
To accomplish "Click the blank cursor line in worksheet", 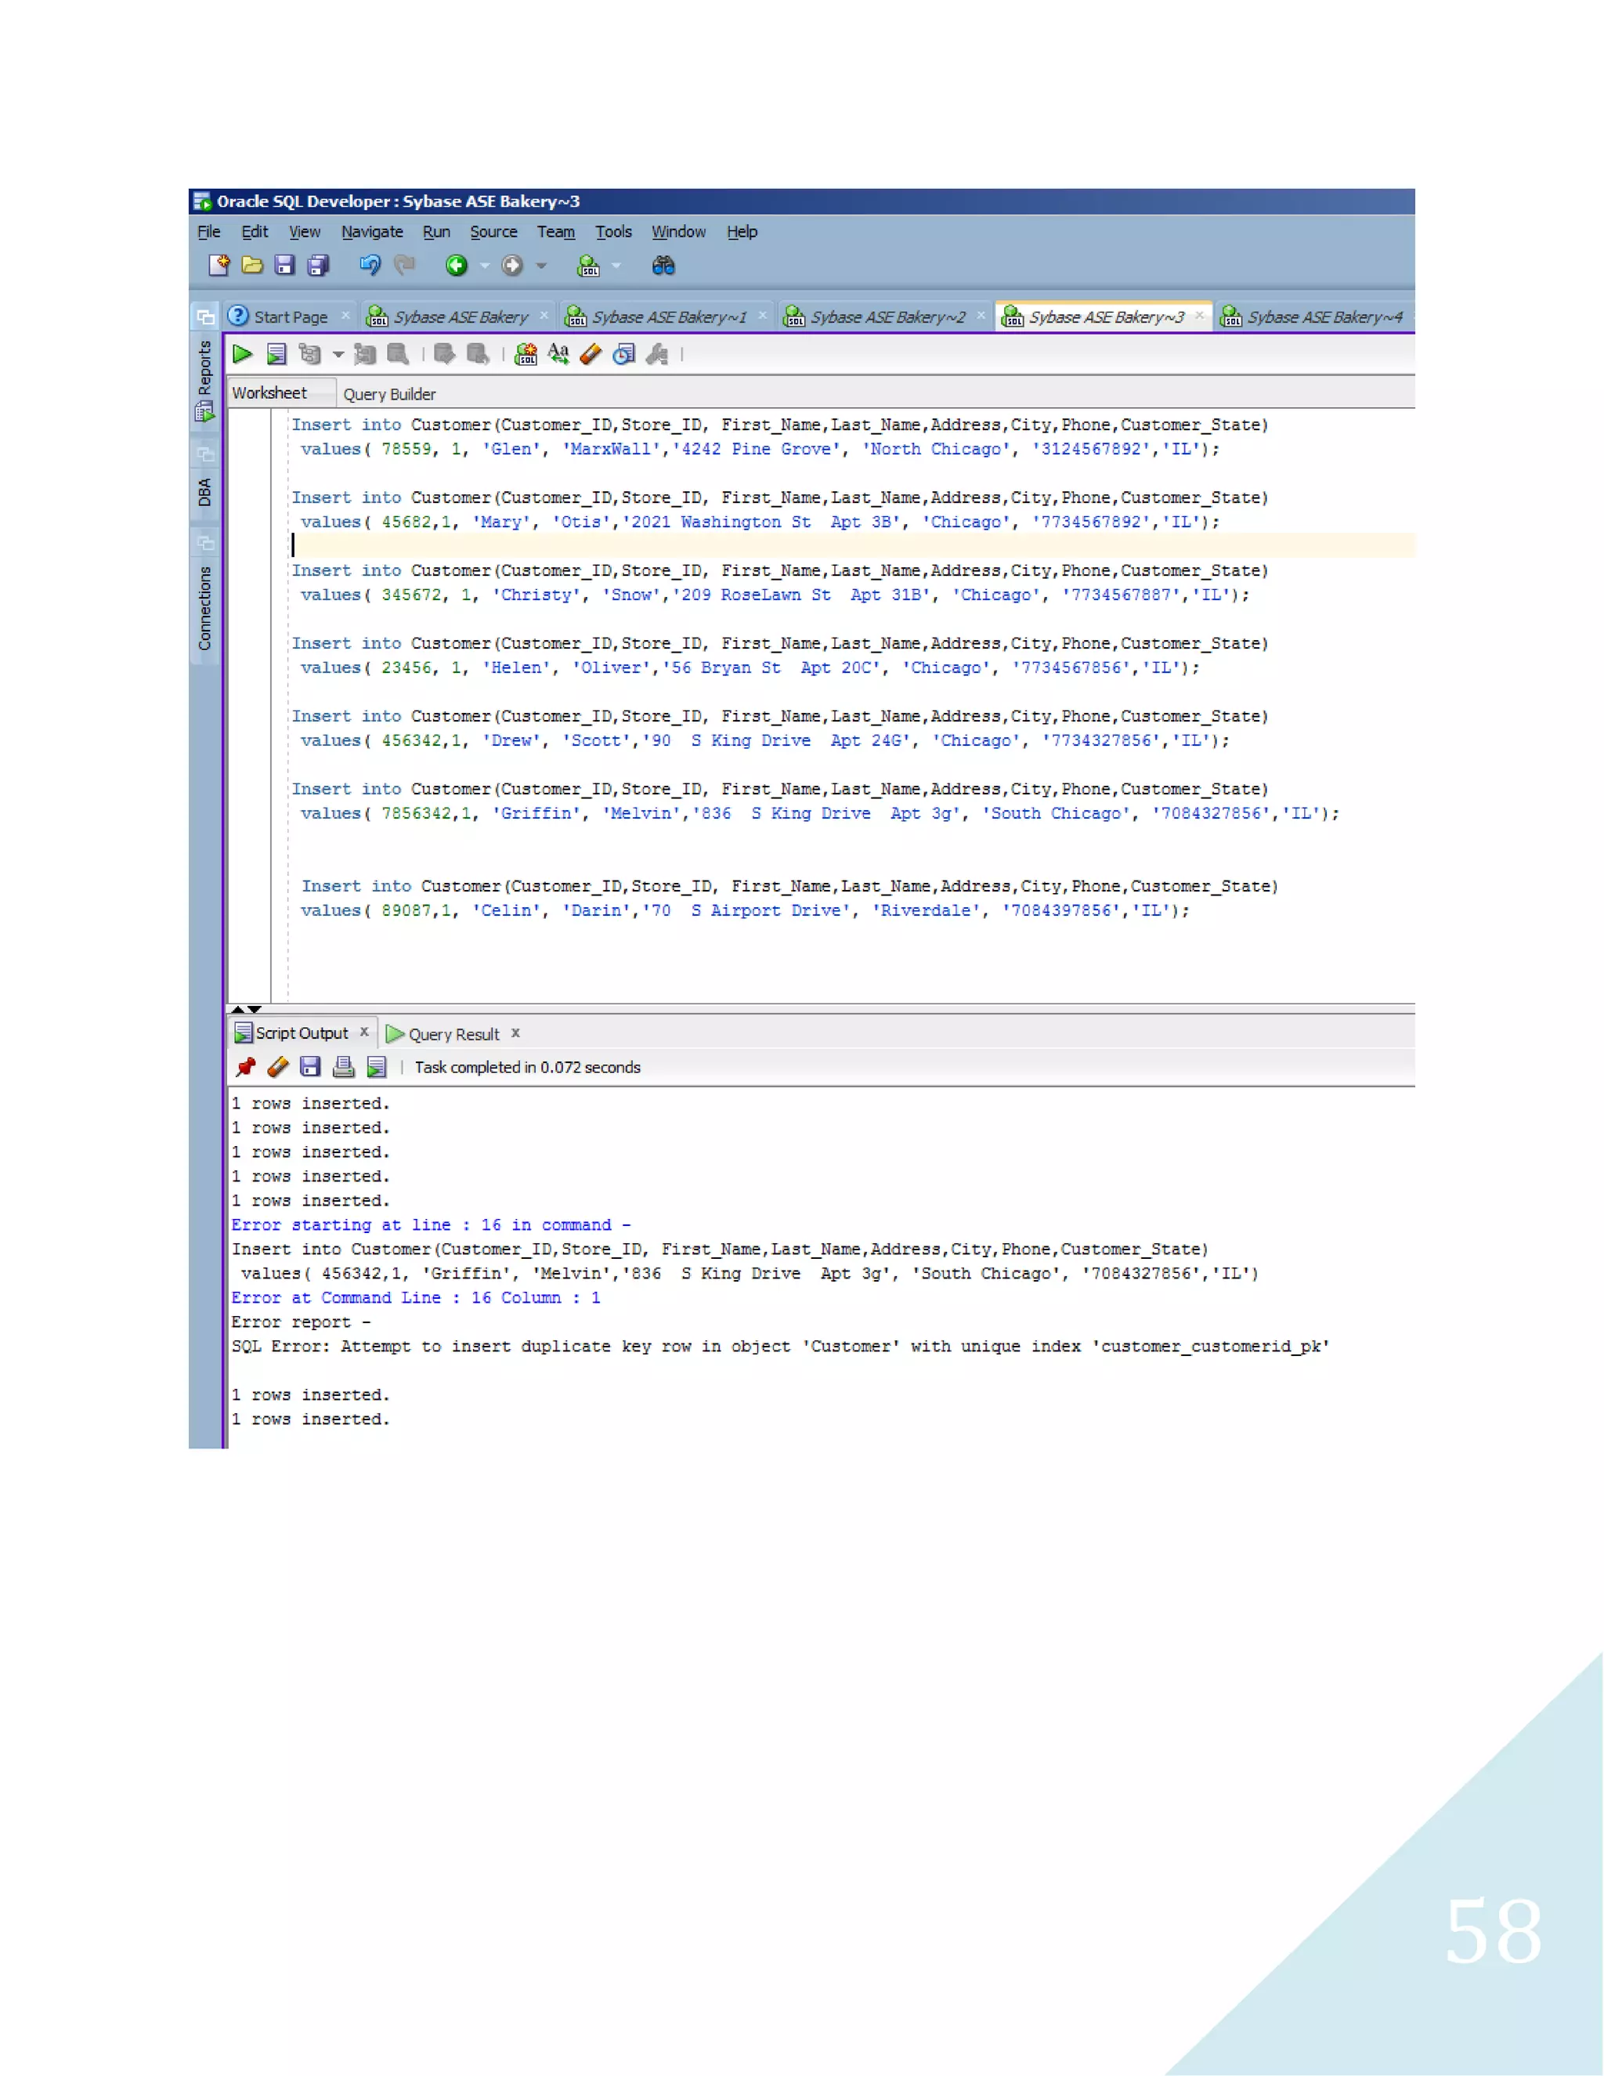I will pyautogui.click(x=760, y=544).
